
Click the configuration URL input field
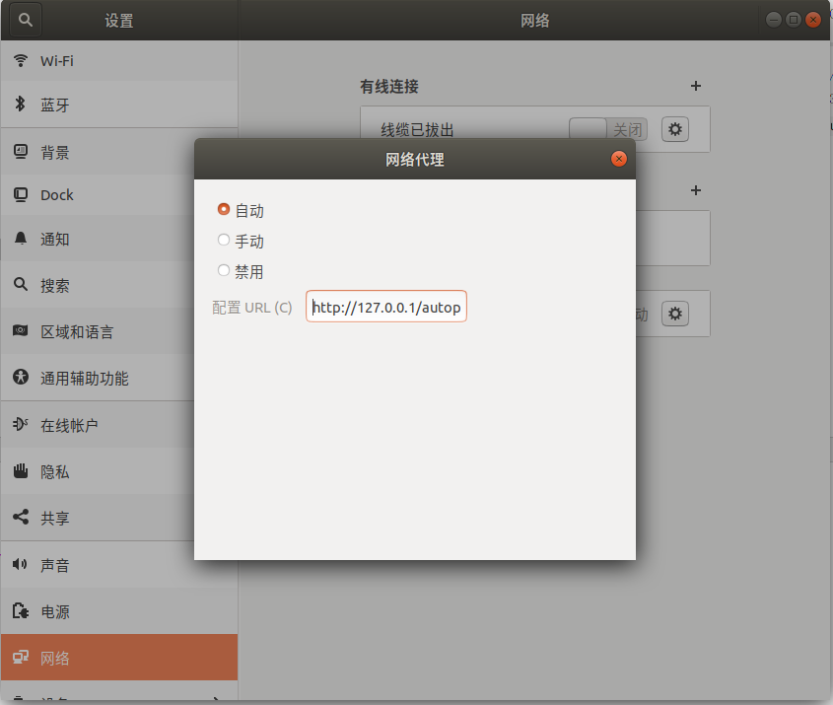click(x=385, y=308)
